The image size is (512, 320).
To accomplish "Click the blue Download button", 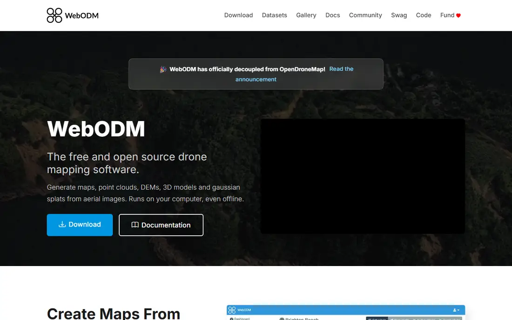I will [80, 225].
